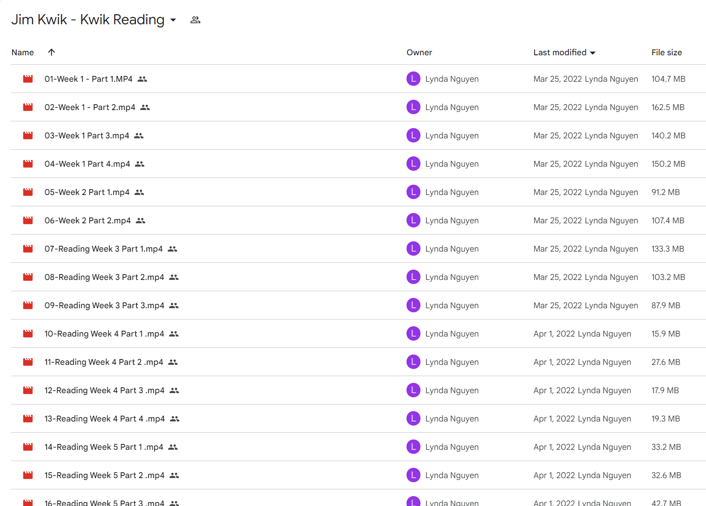This screenshot has height=506, width=706.
Task: Select file name 04-Week 1 Part 4.mp4
Action: (x=87, y=164)
